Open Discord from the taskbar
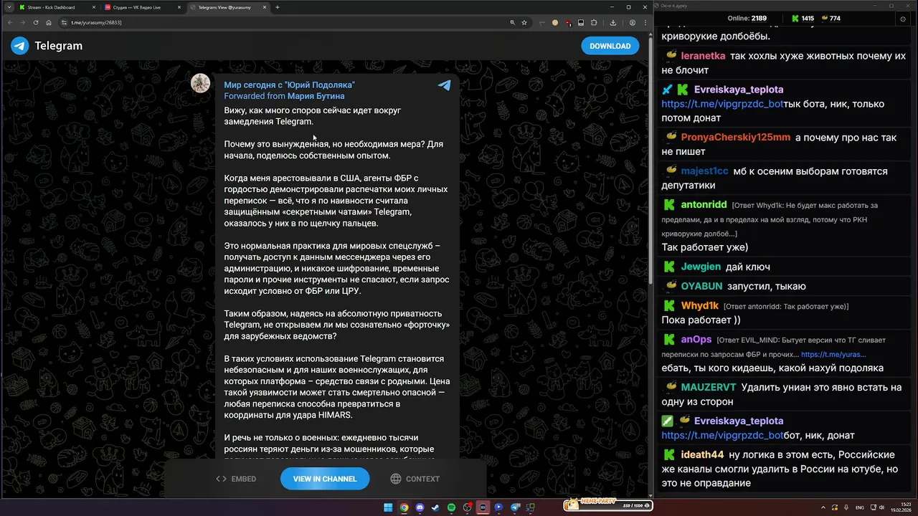Screen dimensions: 918x516 coord(420,507)
